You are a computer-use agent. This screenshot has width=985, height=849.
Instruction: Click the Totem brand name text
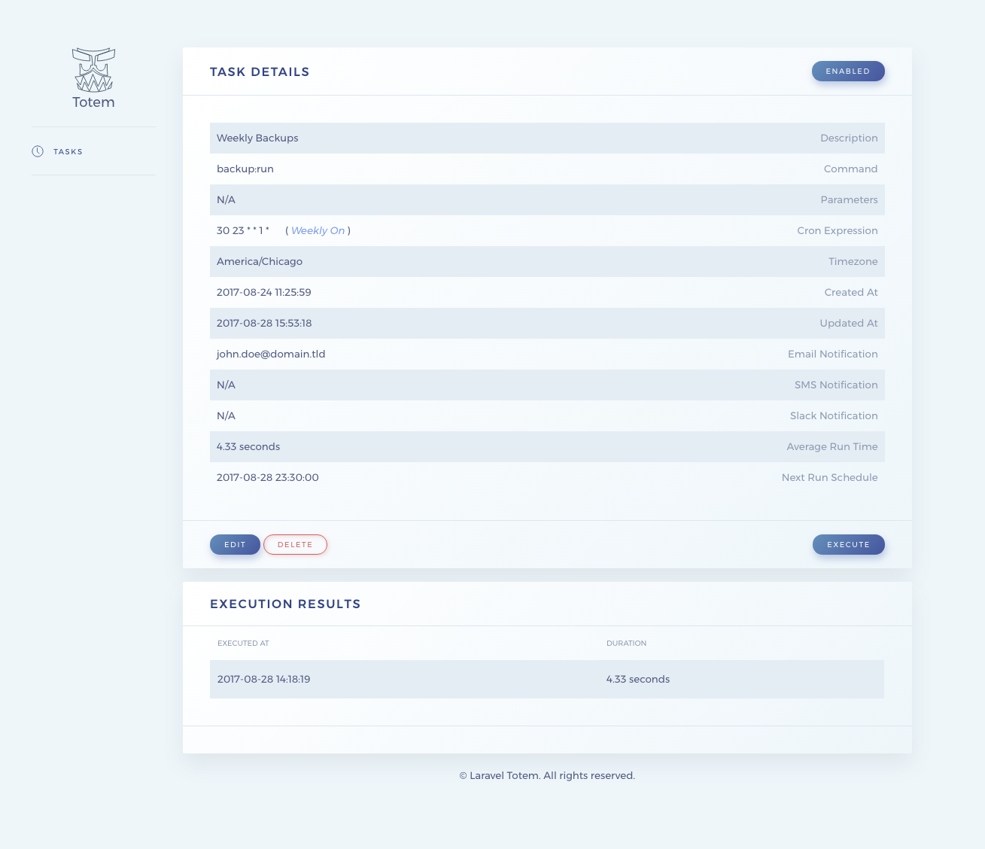93,102
